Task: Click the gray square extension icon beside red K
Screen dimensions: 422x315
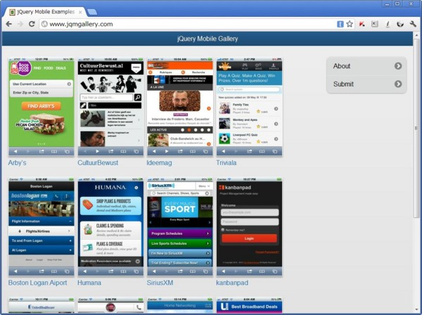Action: click(x=375, y=24)
